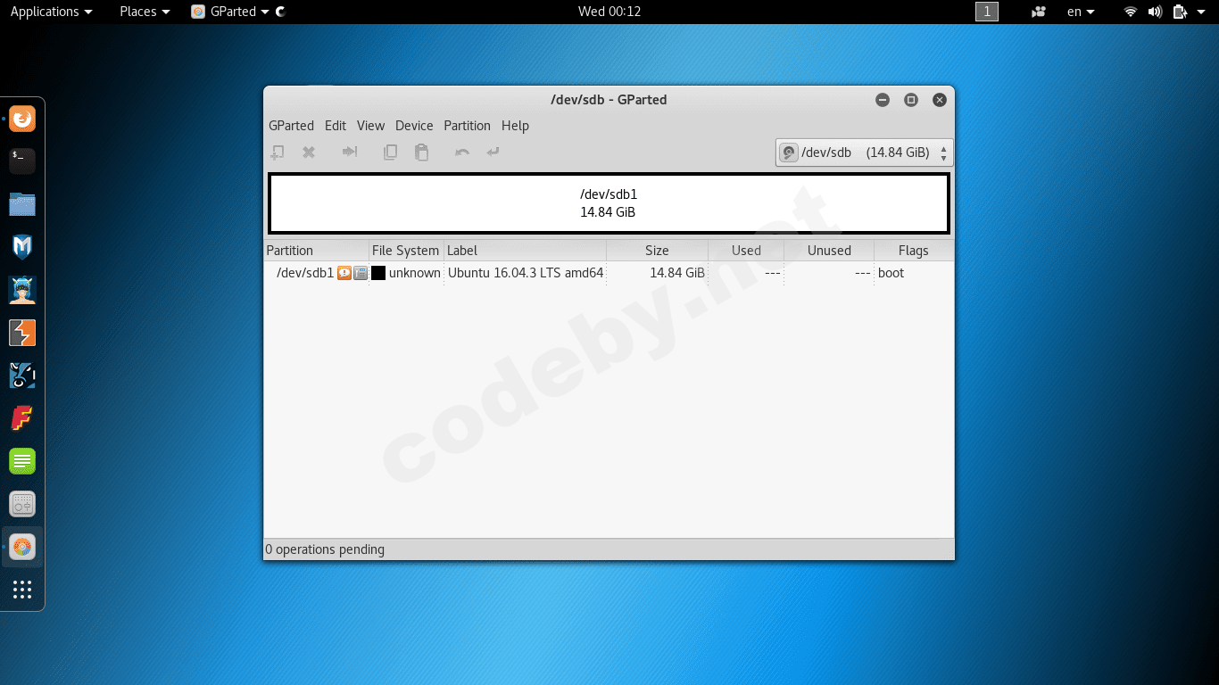The height and width of the screenshot is (685, 1219).
Task: Click the black file system color swatch
Action: [378, 273]
